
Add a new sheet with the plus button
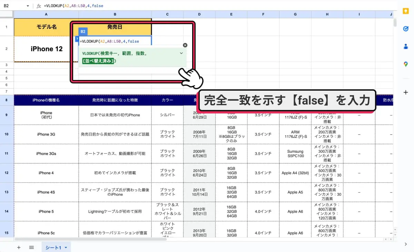coord(19,248)
